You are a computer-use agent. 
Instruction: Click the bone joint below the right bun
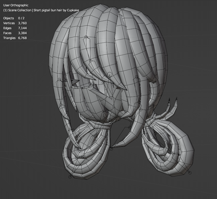click(x=190, y=173)
